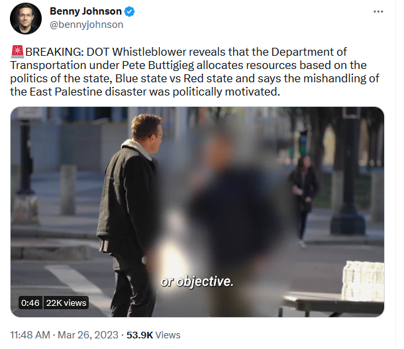Open the 11:48 AM tweet timestamp
The image size is (404, 349).
point(30,335)
